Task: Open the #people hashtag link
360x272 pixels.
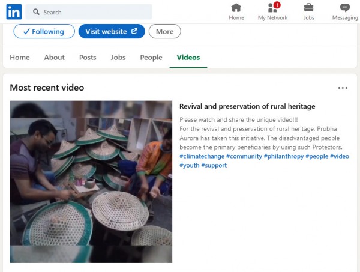Action: (317, 156)
